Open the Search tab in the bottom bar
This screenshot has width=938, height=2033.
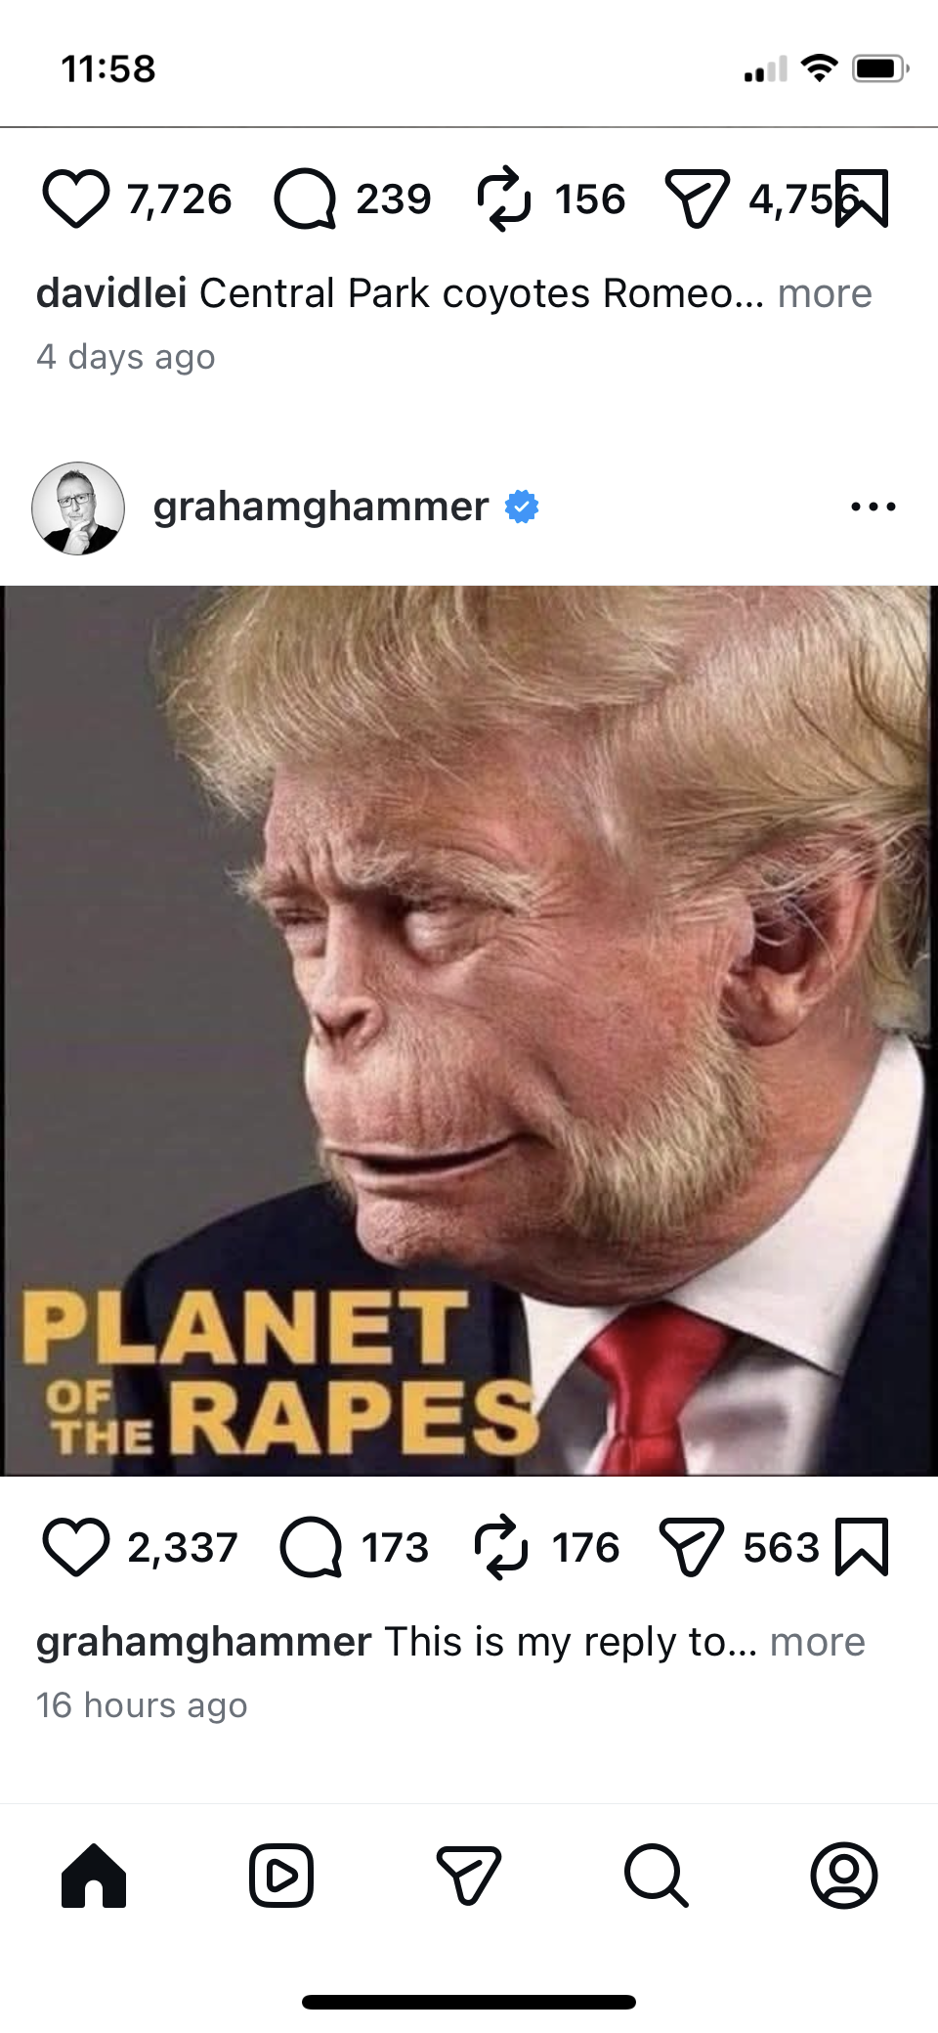coord(657,1876)
